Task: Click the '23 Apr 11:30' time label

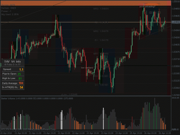Action: pyautogui.click(x=122, y=133)
